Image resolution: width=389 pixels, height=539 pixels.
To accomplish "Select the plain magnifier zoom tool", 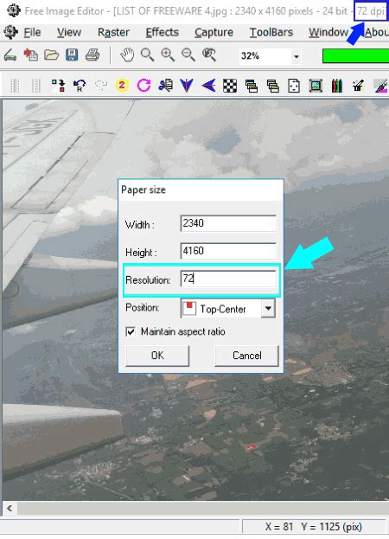I will 147,55.
